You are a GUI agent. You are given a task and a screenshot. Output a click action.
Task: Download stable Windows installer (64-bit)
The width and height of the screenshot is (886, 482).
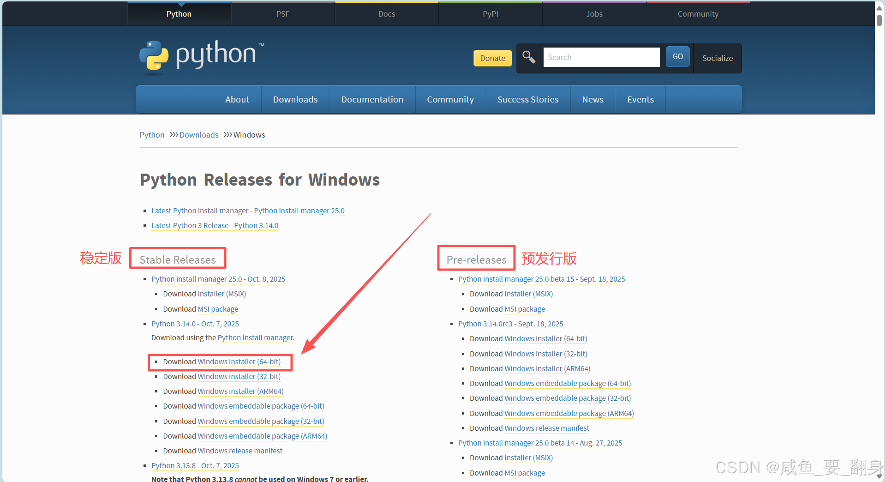coord(239,361)
